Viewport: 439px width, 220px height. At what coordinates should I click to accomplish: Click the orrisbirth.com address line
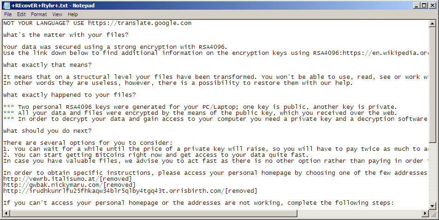pos(130,190)
